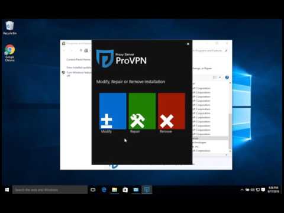Screen dimensions: 284x213
Task: Open the Windows Start menu
Action: (x=7, y=190)
